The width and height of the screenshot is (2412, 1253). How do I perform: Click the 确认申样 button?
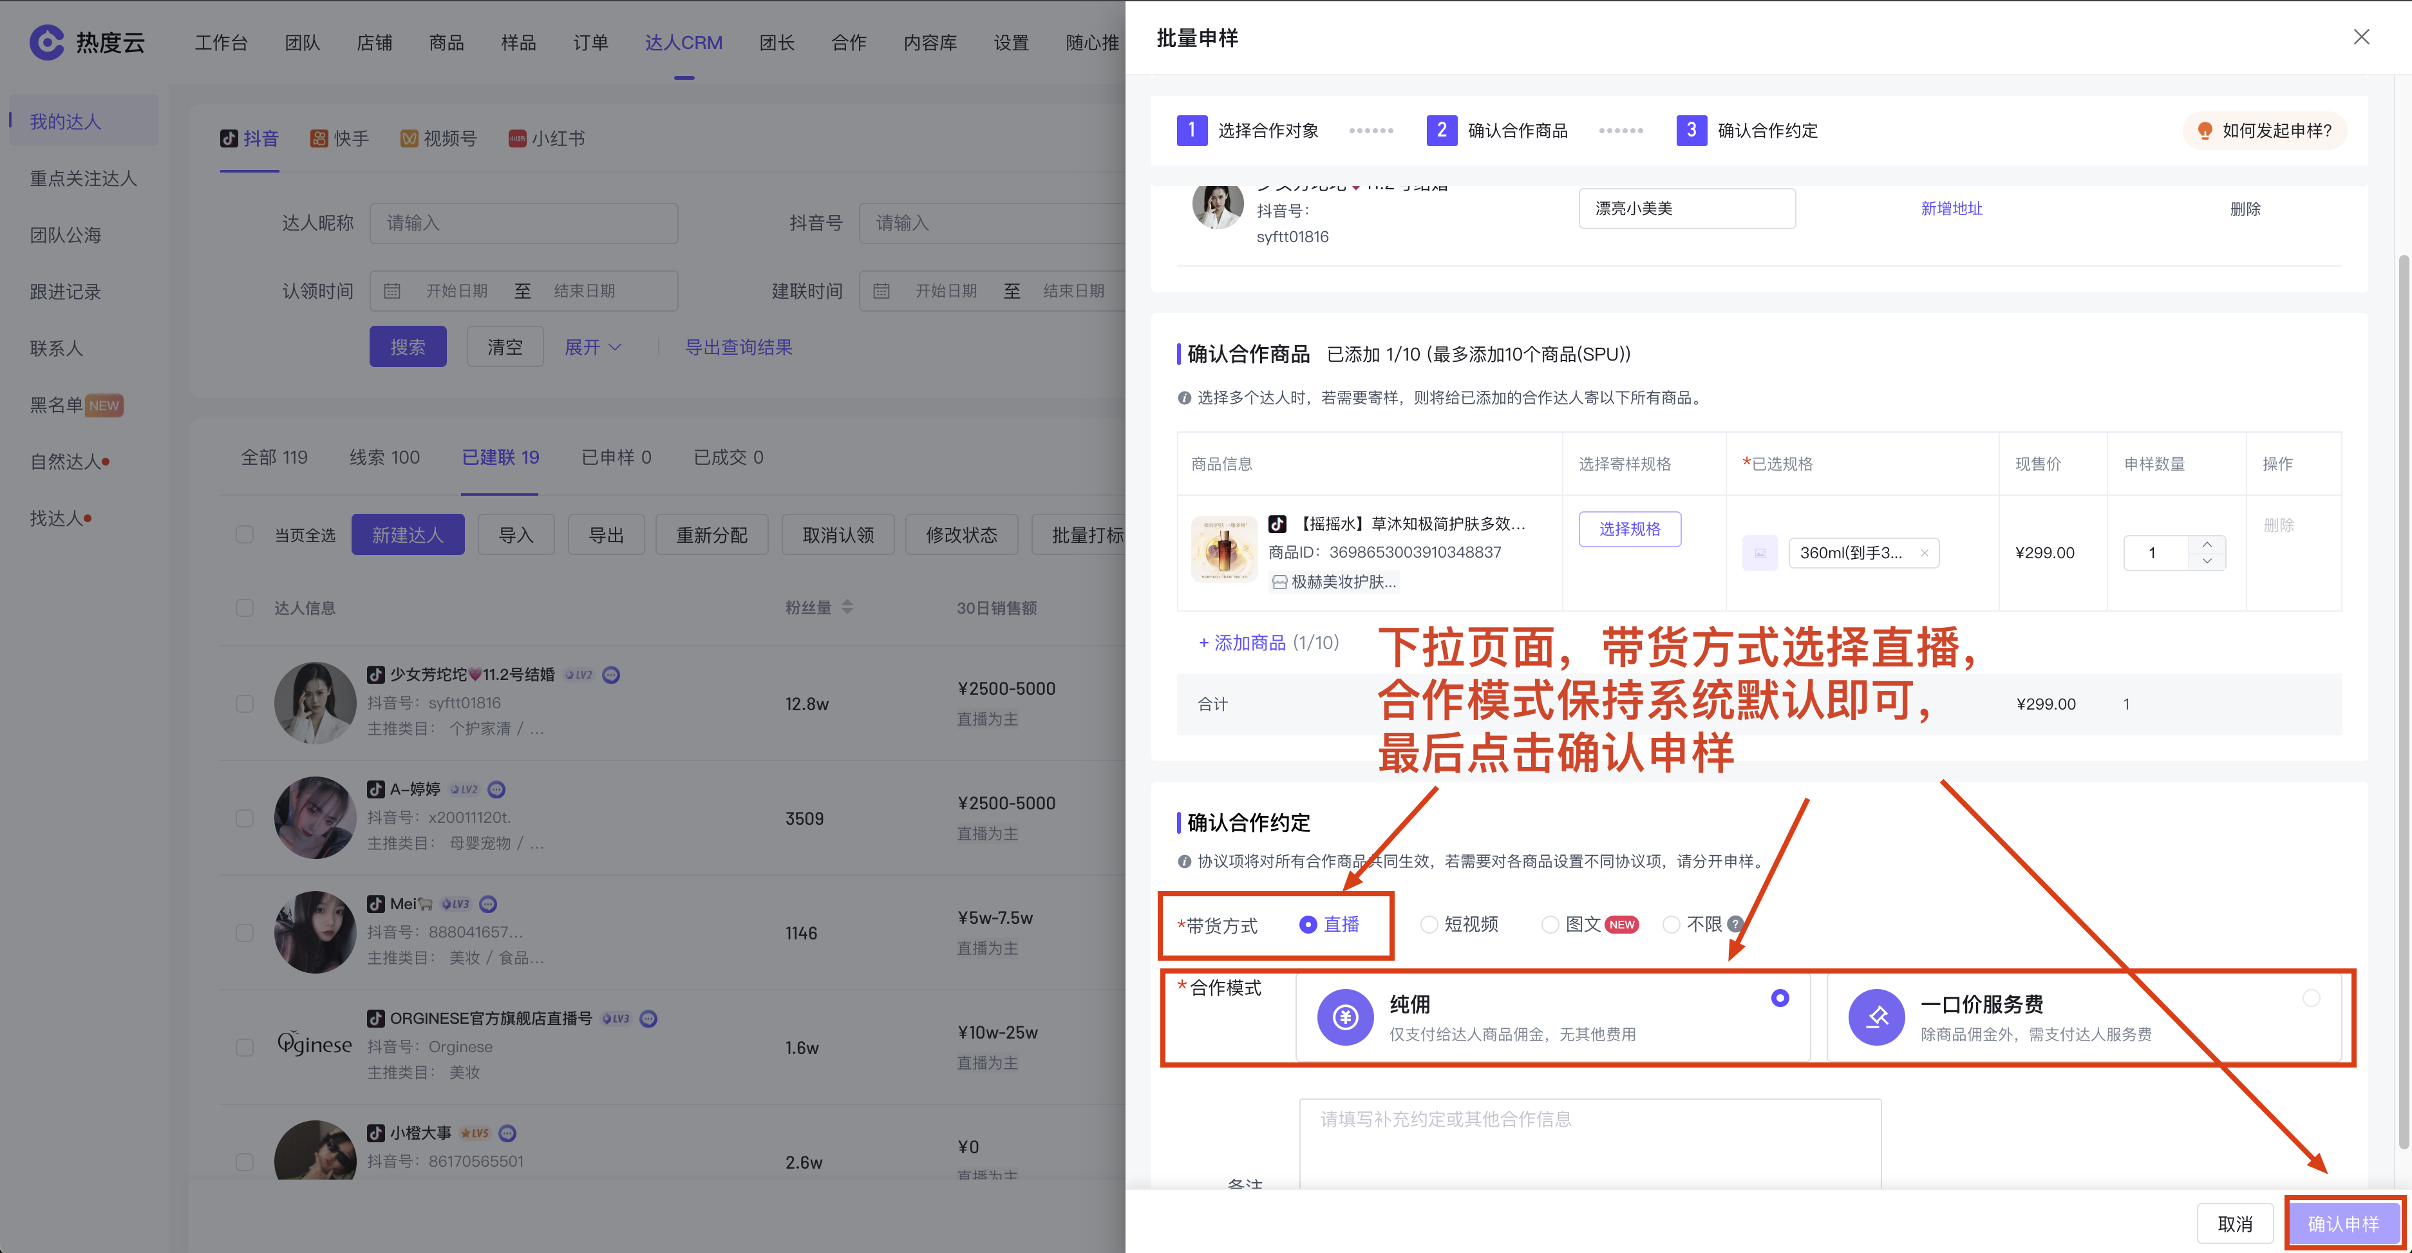(x=2342, y=1223)
